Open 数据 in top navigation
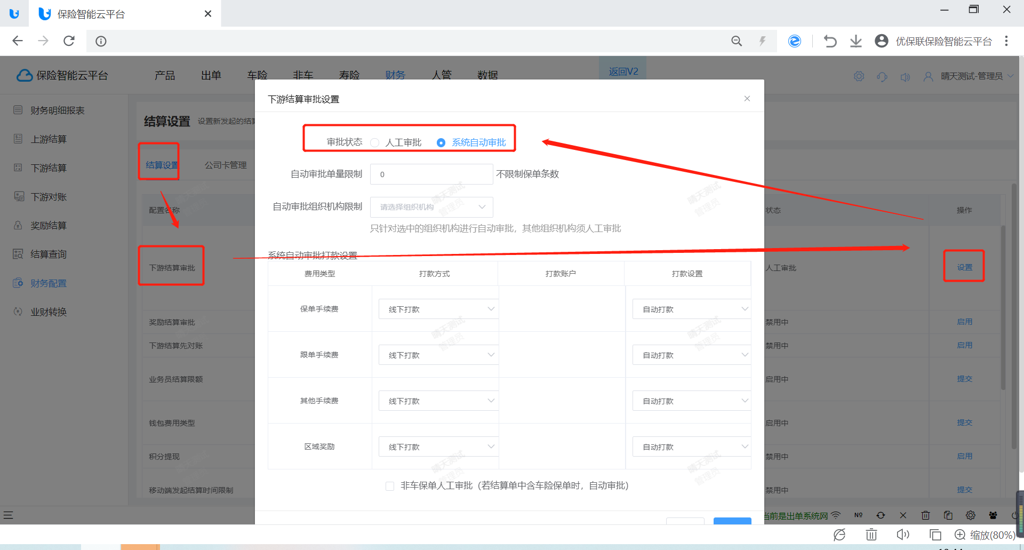 (x=487, y=75)
